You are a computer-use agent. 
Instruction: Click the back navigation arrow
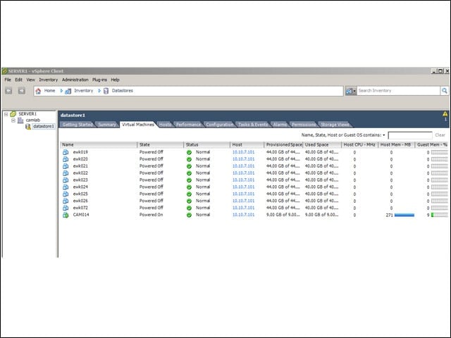point(8,91)
